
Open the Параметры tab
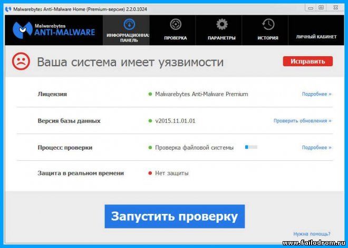pos(219,30)
